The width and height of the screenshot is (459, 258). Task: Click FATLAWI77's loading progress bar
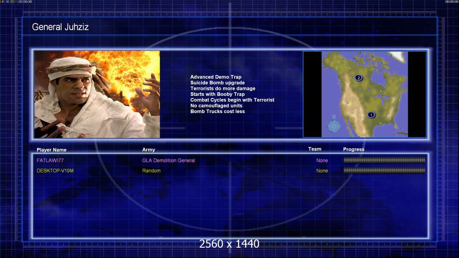tap(385, 160)
